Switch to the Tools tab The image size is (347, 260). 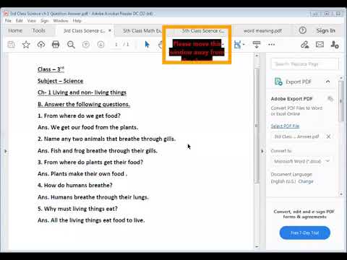[39, 30]
